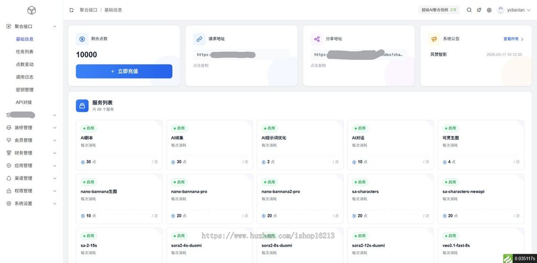Click the 分享地址 URL field
Viewport: 537px width, 263px height.
[x=359, y=54]
